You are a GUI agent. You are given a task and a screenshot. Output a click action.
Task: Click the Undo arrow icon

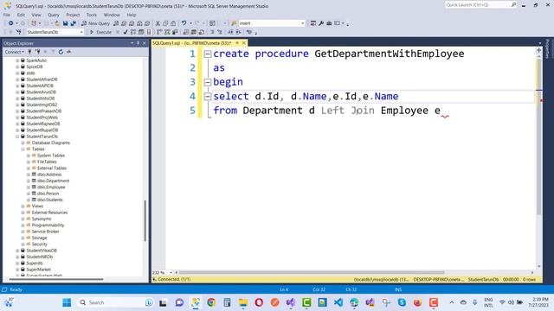point(184,23)
